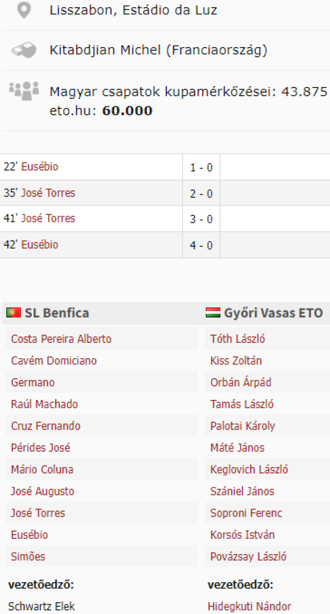Open José Torres 35th-minute goal link
Screen dimensions: 330x614
(x=48, y=193)
